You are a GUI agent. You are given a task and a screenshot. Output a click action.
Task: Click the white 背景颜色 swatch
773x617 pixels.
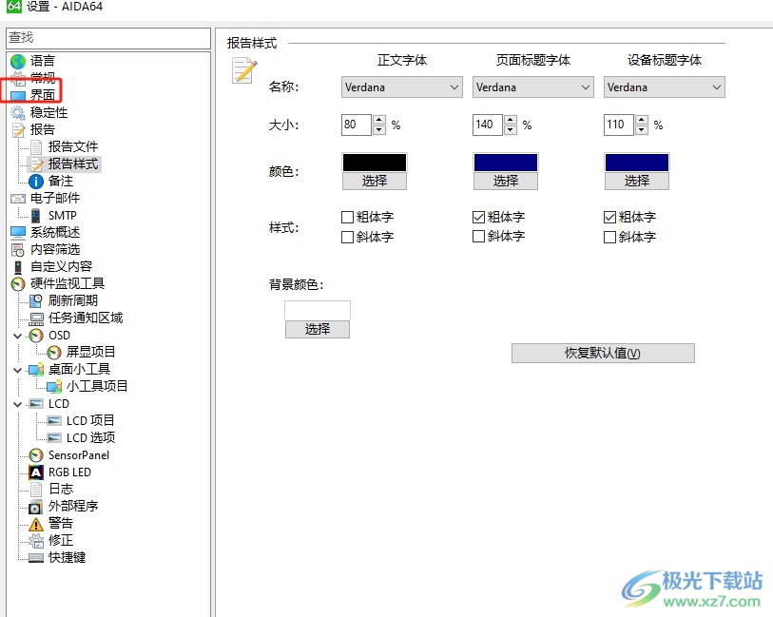(x=318, y=311)
